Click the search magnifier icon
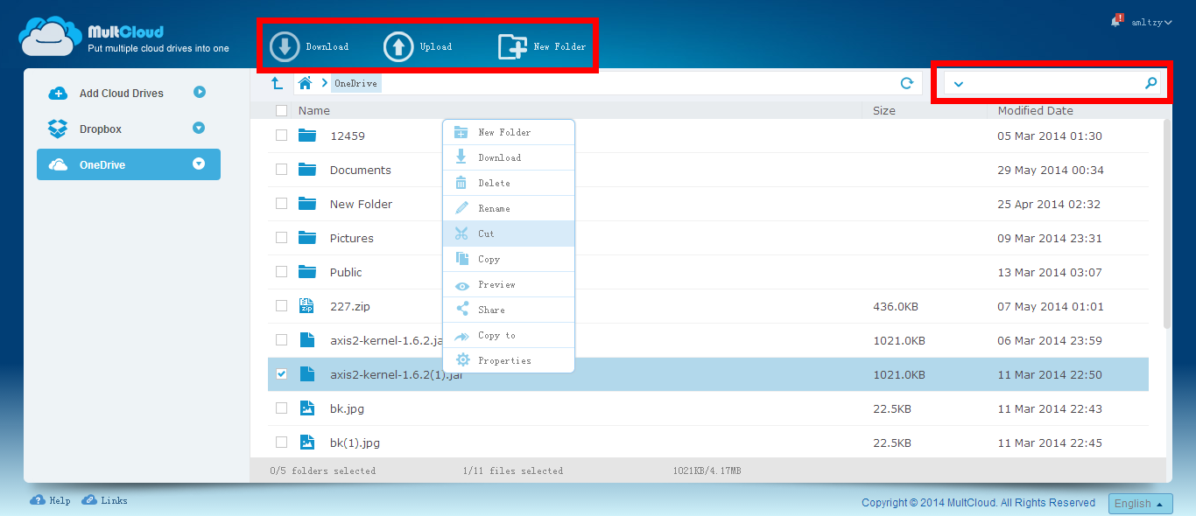The width and height of the screenshot is (1196, 516). click(1151, 83)
